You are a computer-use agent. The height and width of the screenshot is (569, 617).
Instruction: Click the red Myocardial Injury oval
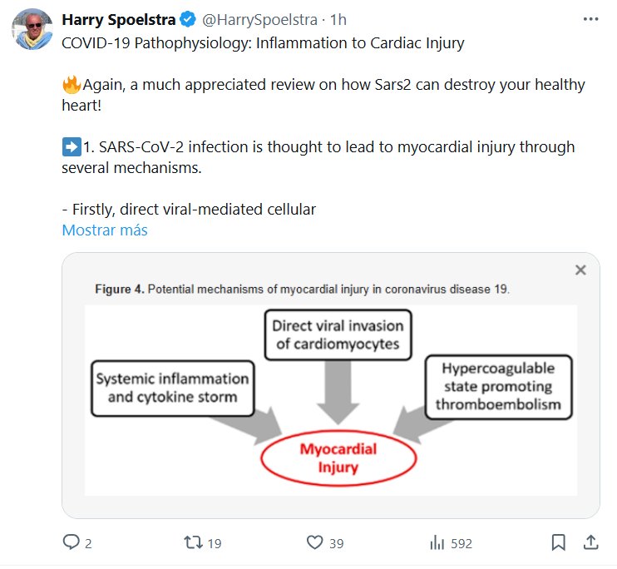338,458
